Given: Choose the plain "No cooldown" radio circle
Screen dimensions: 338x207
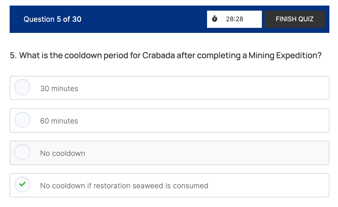Looking at the screenshot, I should 22,152.
